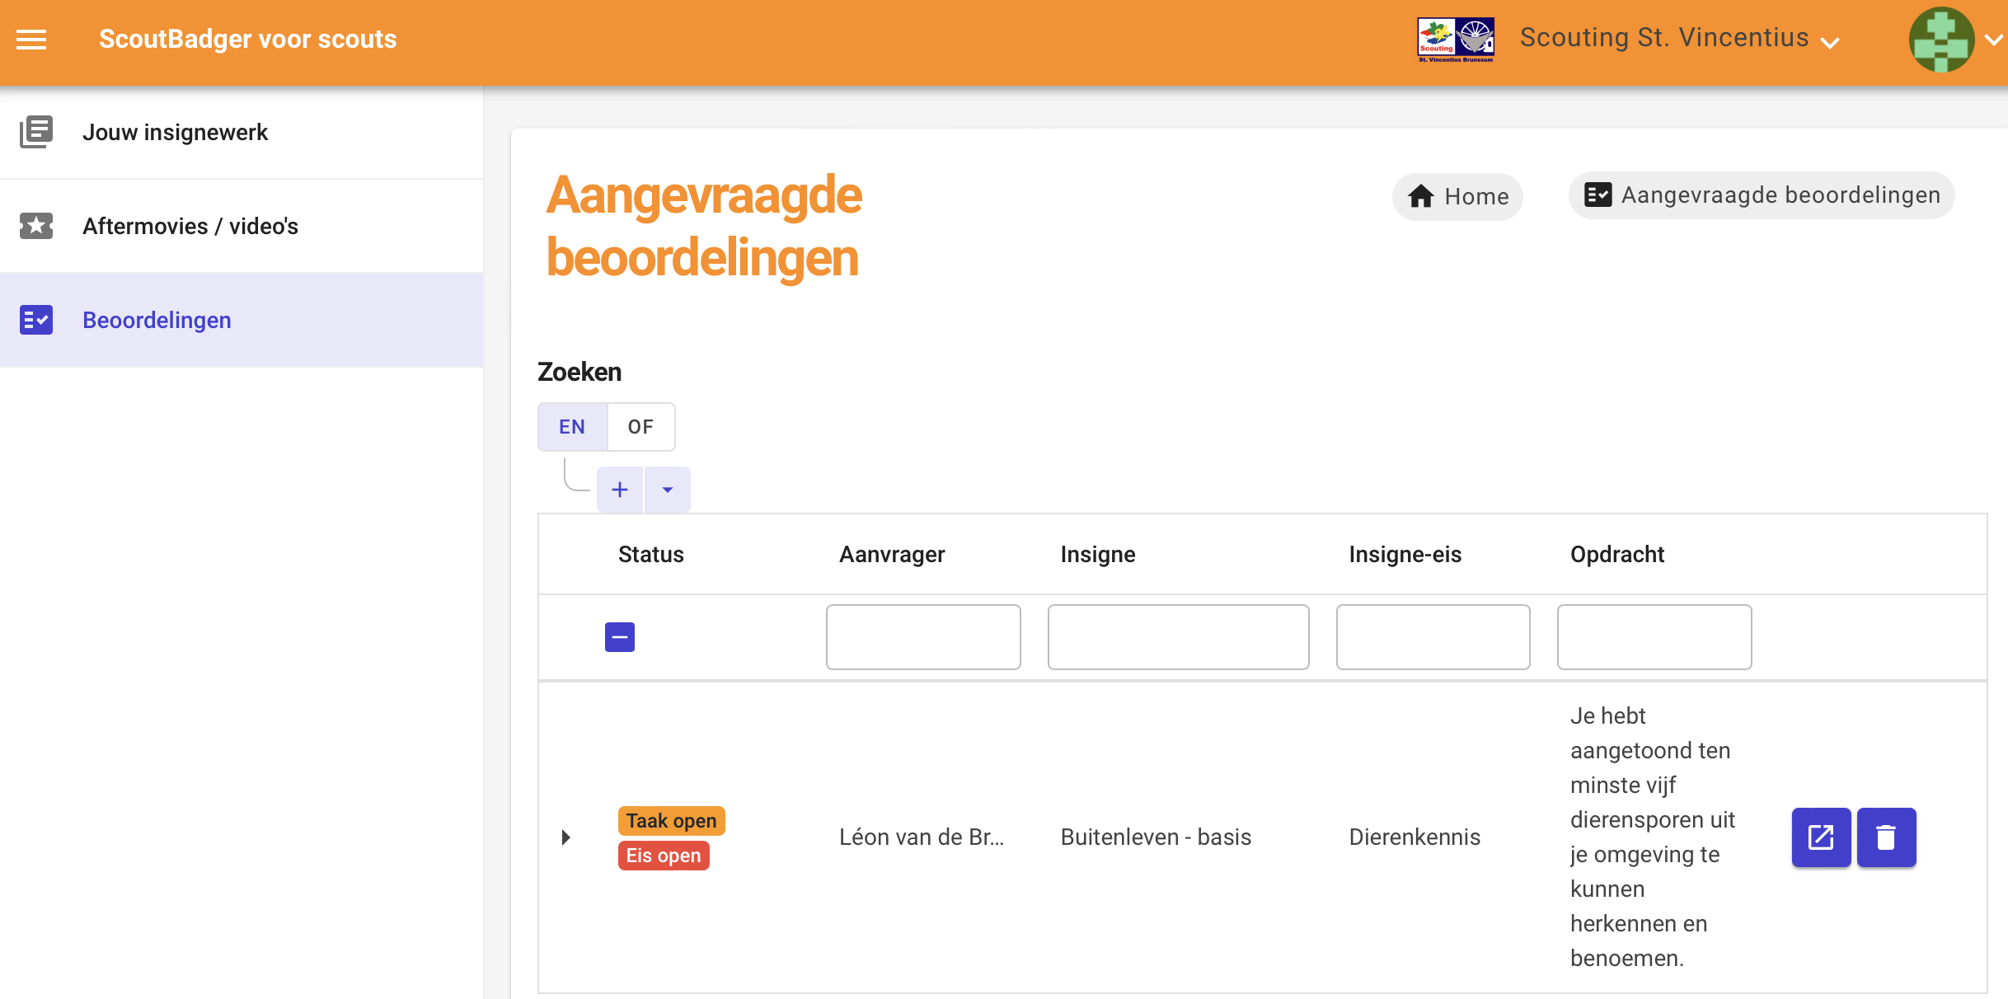
Task: Click the house icon in Home breadcrumb
Action: (x=1421, y=196)
